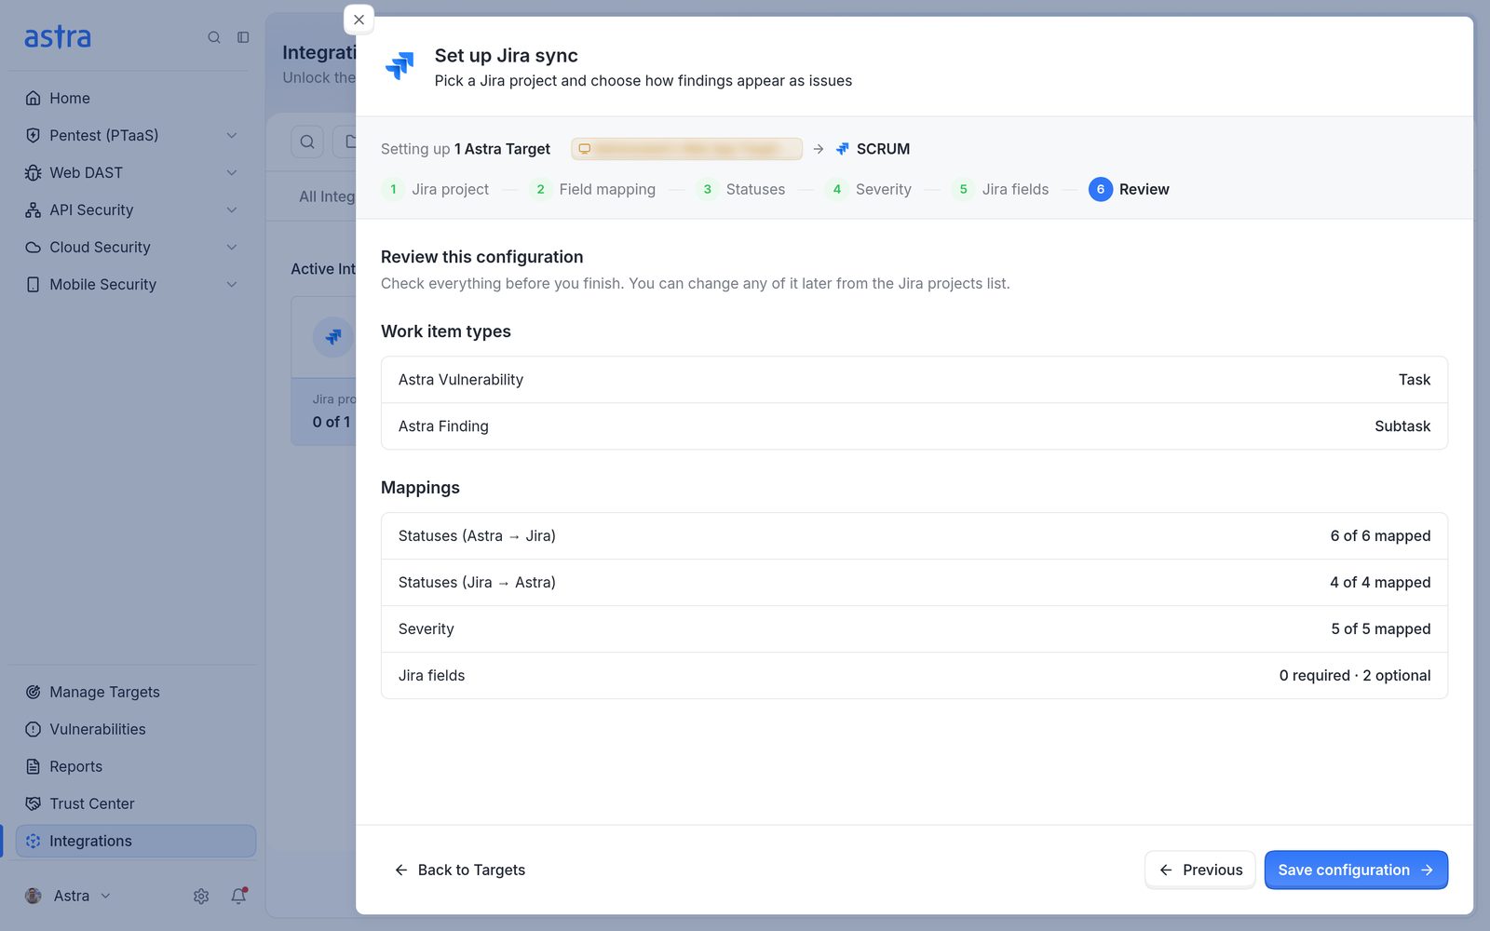Open the sidebar search icon

[214, 37]
